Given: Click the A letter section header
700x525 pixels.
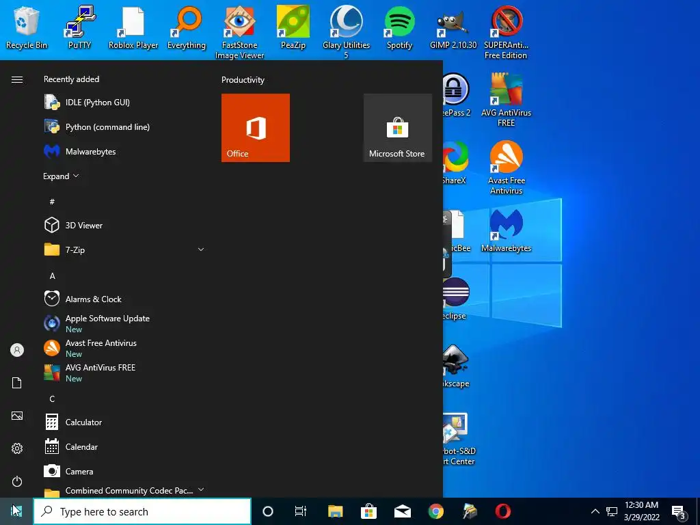Looking at the screenshot, I should [x=52, y=276].
